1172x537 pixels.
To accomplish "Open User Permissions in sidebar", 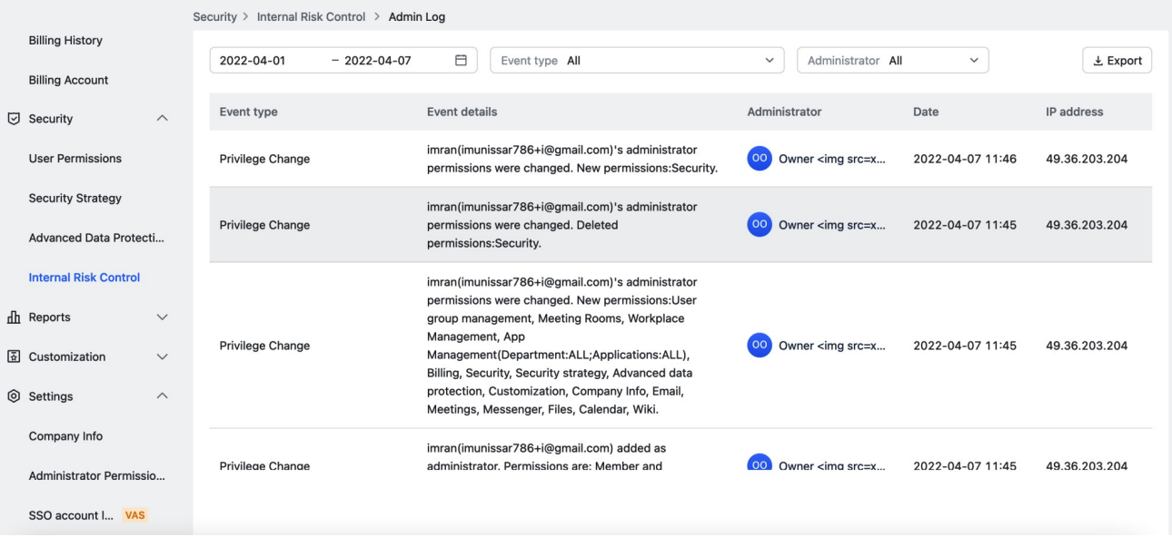I will click(x=75, y=159).
